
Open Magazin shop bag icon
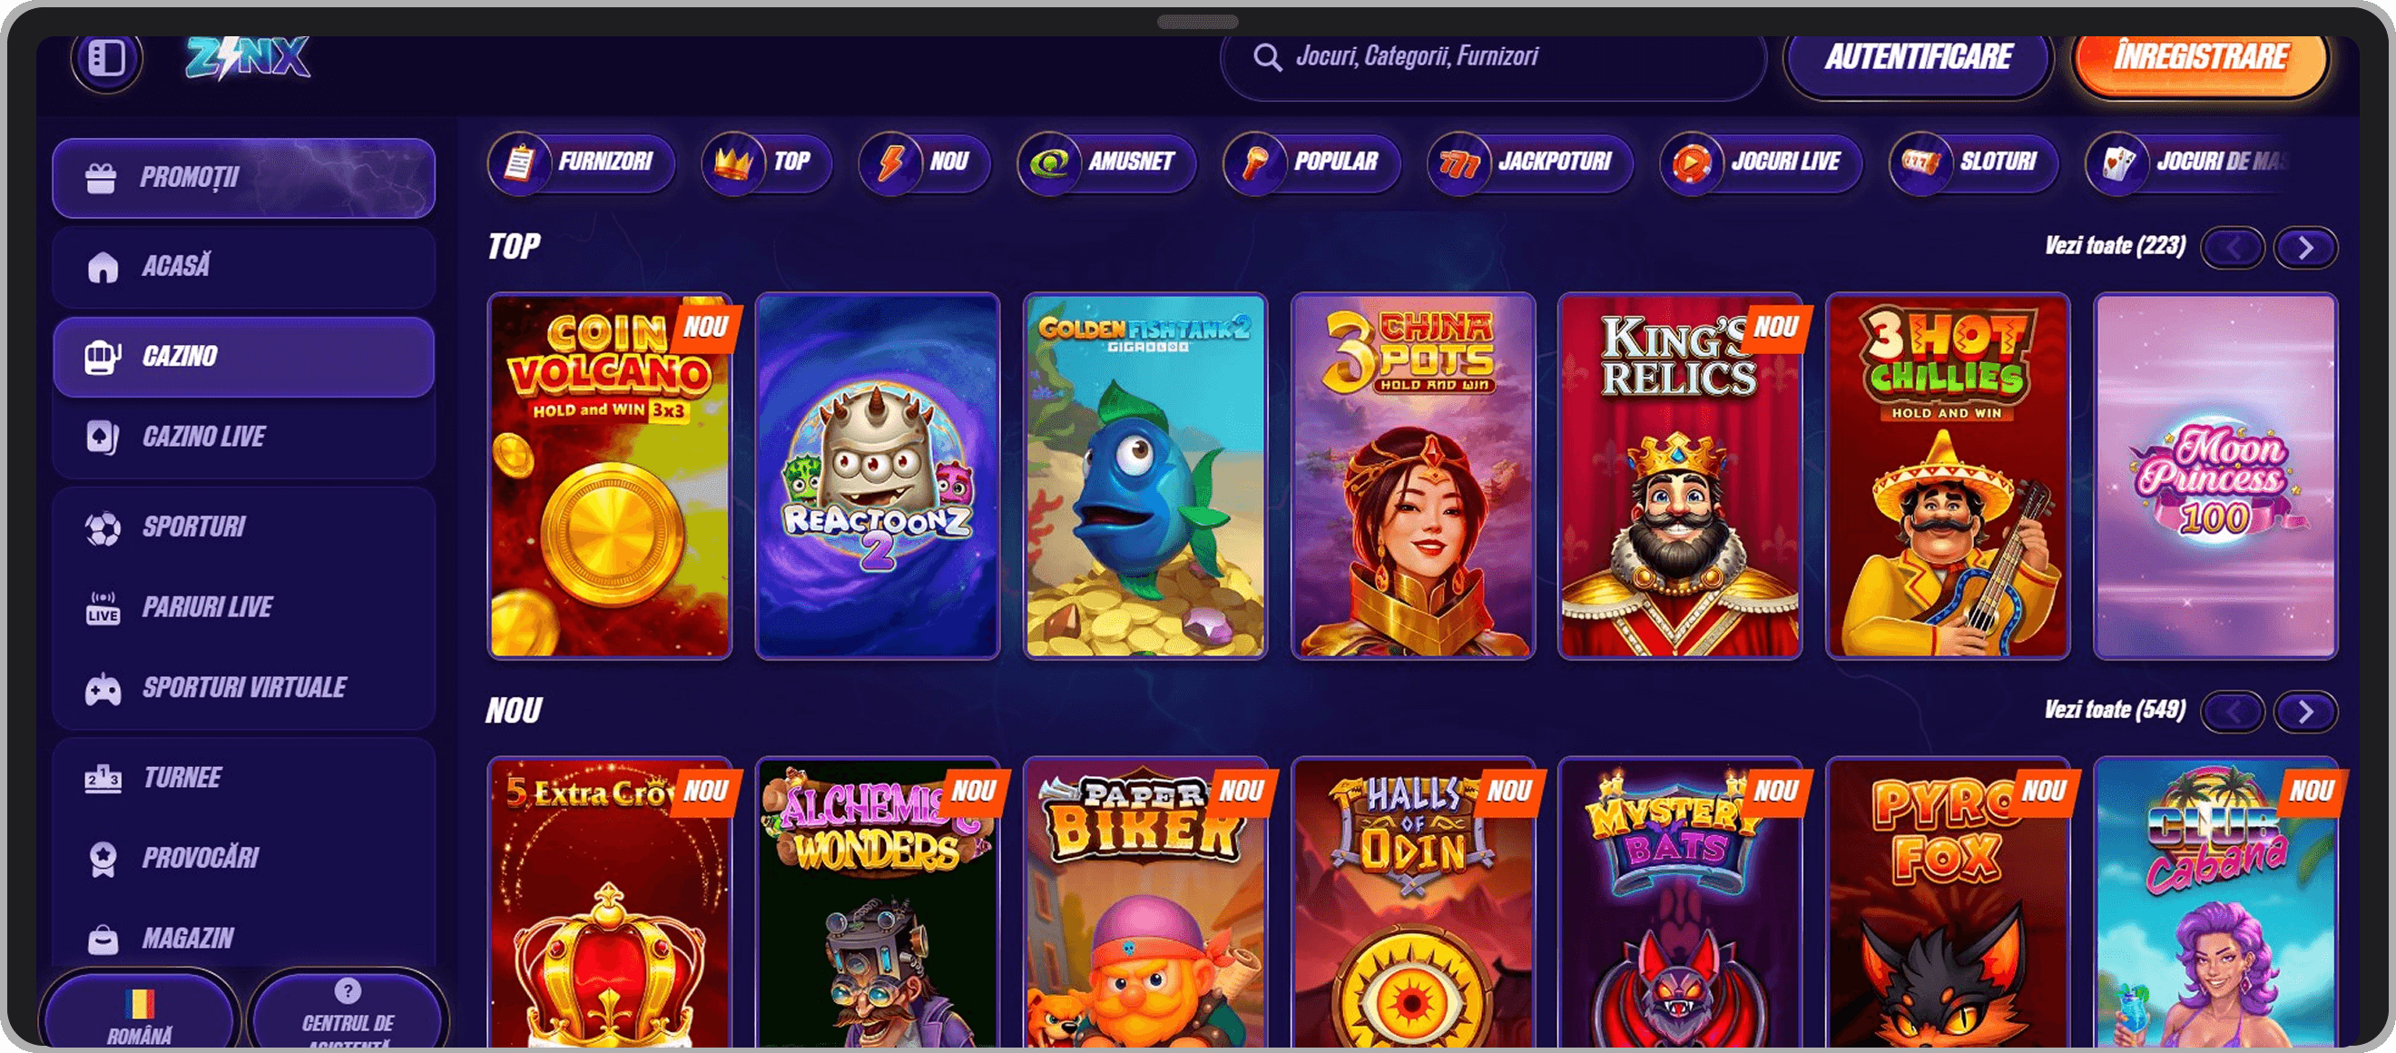click(103, 939)
